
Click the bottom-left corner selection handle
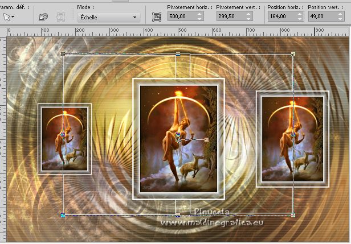(x=63, y=215)
